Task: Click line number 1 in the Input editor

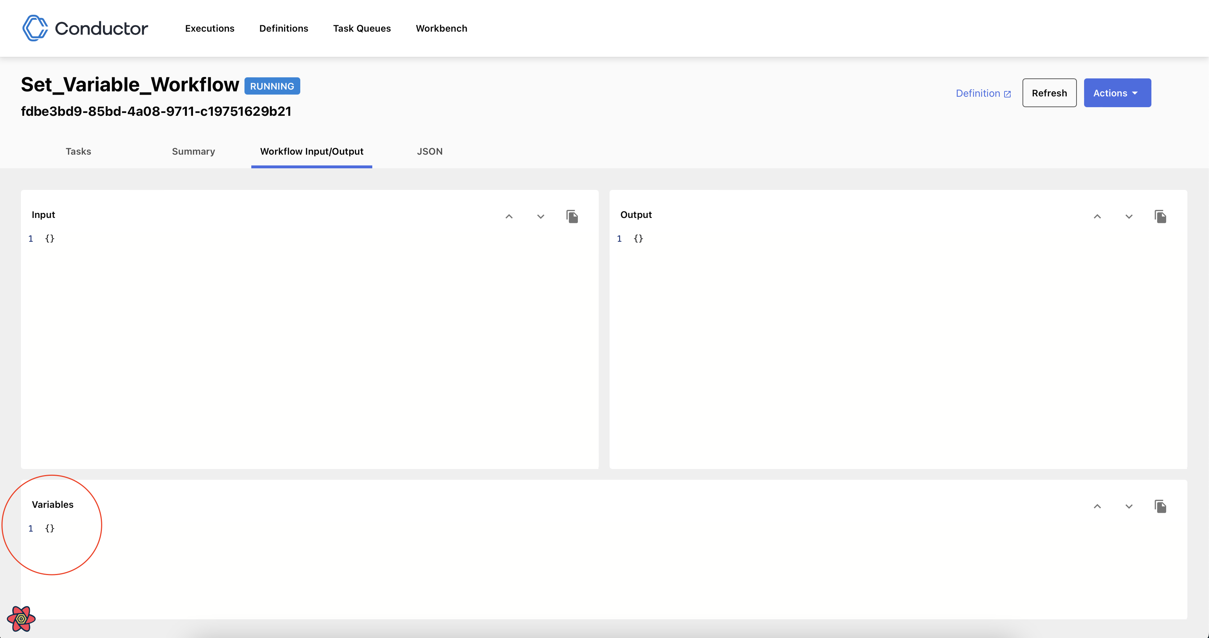Action: click(x=31, y=238)
